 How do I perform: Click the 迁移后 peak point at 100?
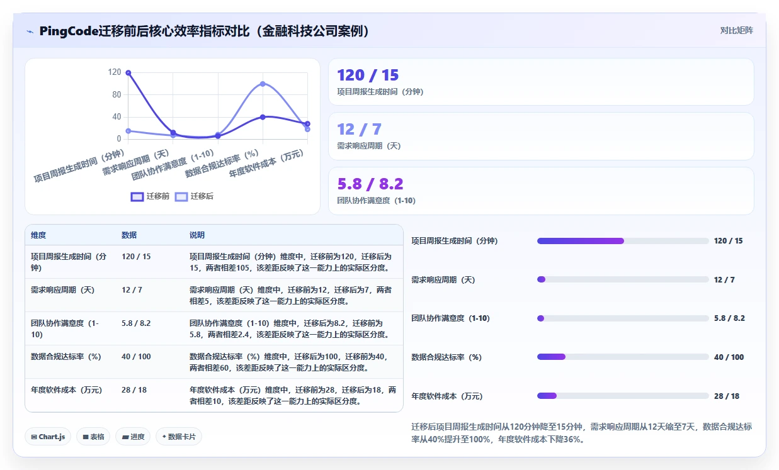point(263,84)
